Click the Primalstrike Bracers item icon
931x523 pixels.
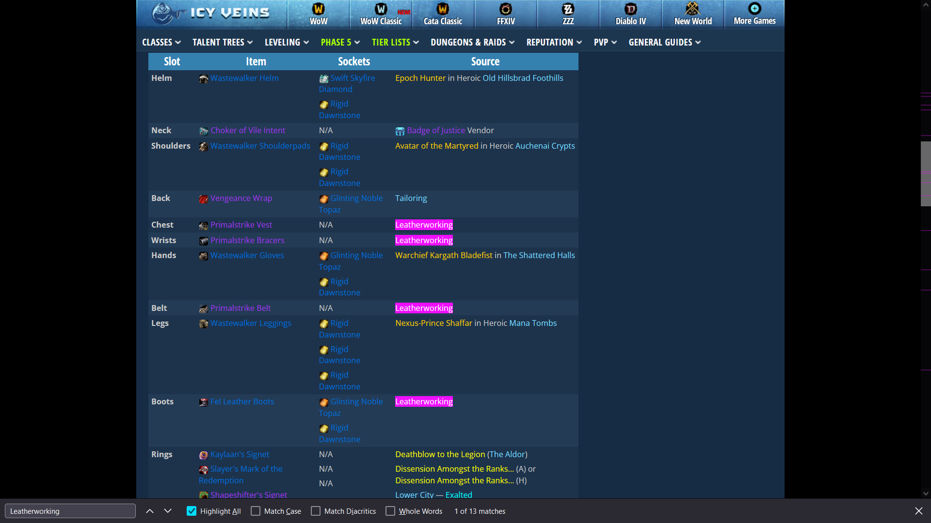[203, 241]
